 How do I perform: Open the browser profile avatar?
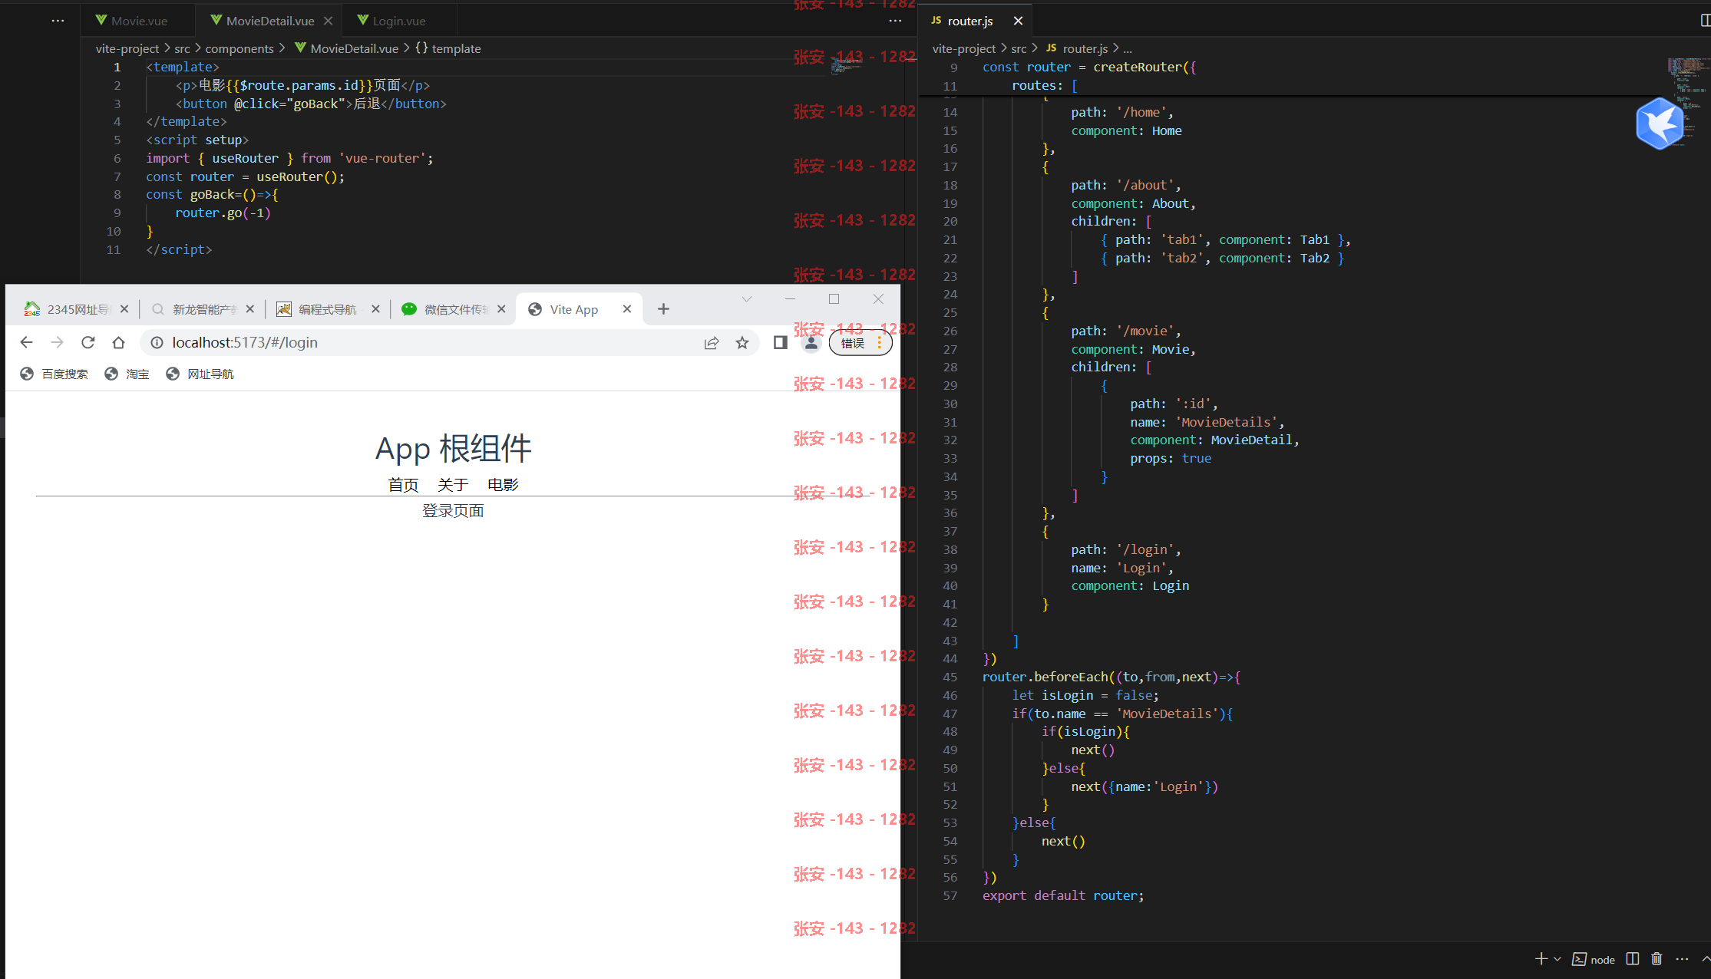tap(811, 342)
